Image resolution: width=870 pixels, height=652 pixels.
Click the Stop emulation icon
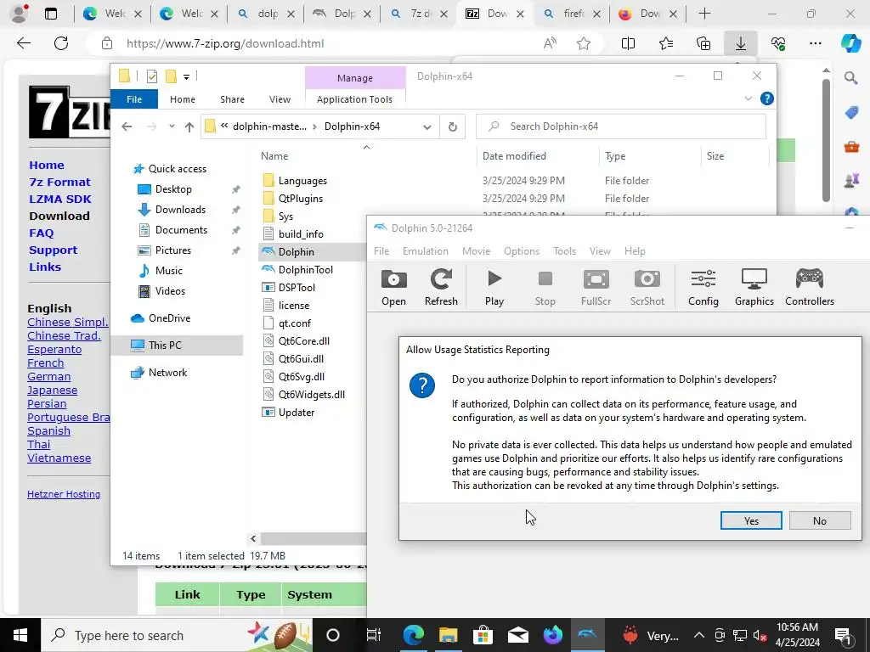tap(545, 287)
